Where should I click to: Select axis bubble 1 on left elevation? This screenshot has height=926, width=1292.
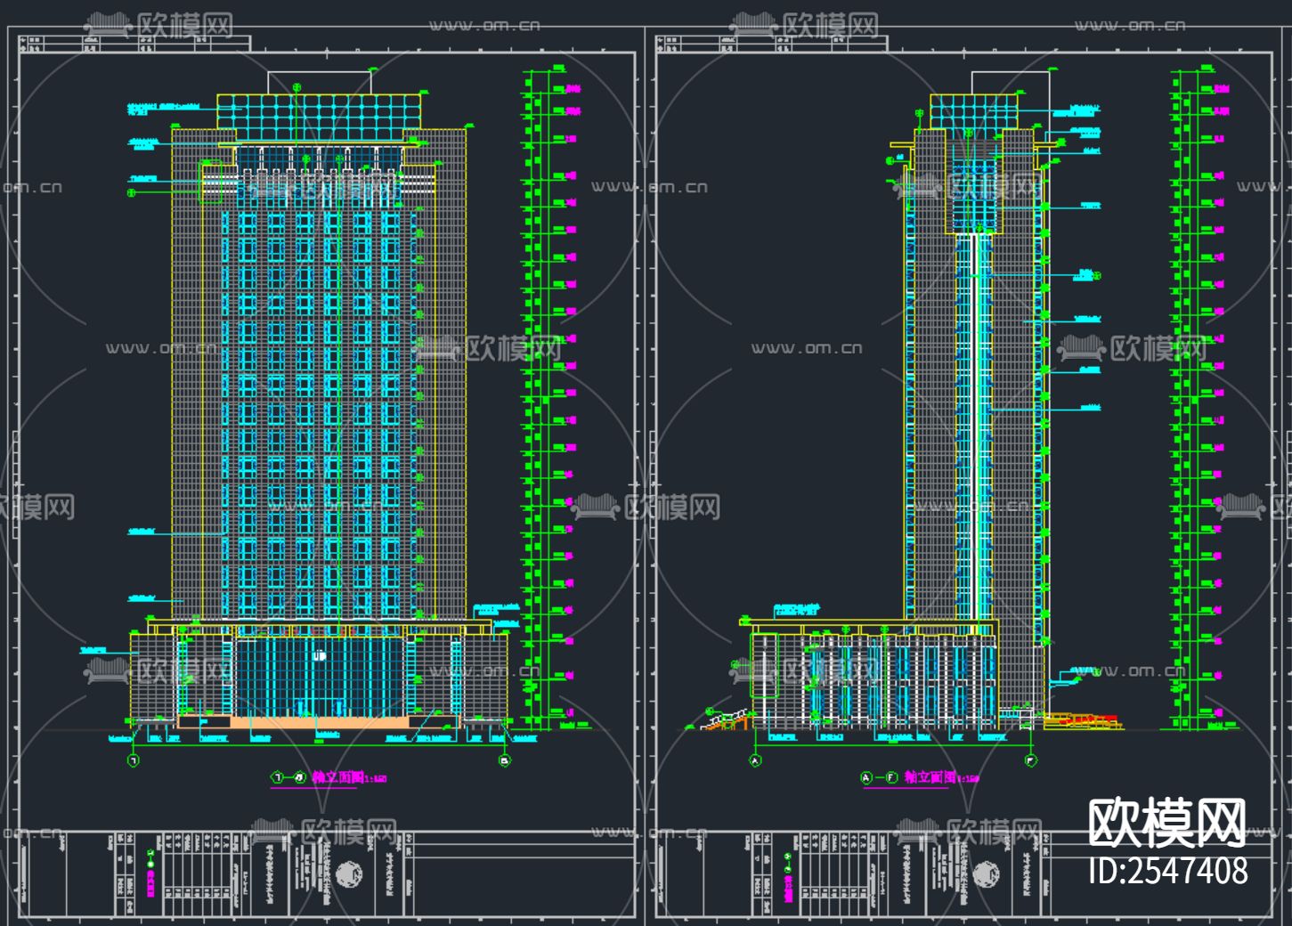(134, 760)
